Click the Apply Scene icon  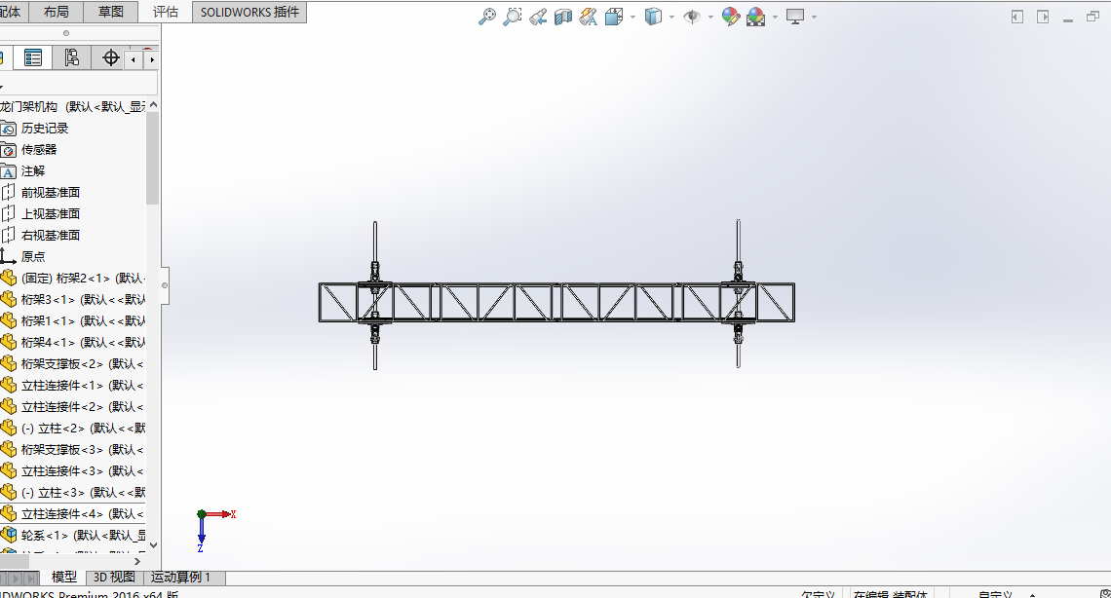click(x=756, y=17)
